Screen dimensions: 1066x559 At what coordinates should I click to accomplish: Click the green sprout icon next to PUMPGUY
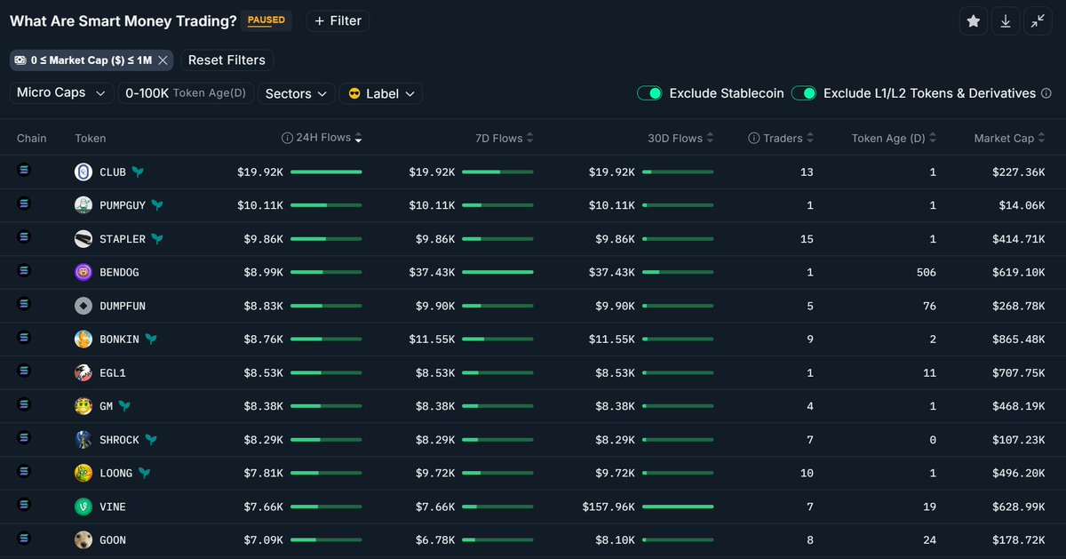pyautogui.click(x=155, y=204)
